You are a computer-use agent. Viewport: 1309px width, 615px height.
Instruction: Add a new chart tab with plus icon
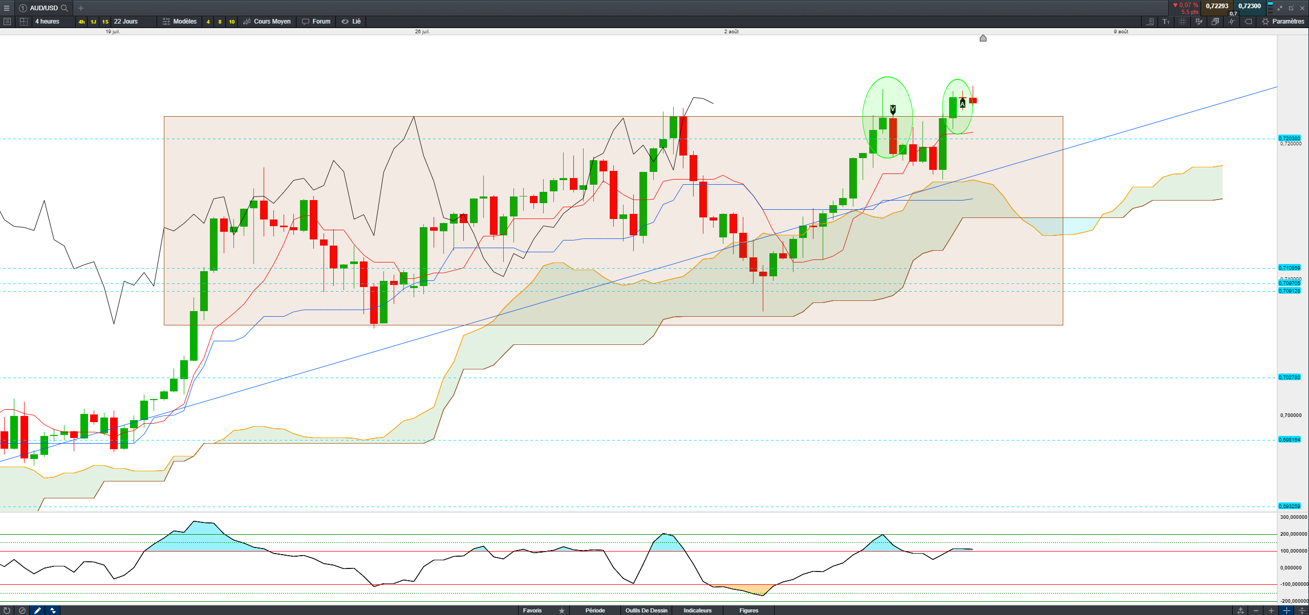[80, 8]
